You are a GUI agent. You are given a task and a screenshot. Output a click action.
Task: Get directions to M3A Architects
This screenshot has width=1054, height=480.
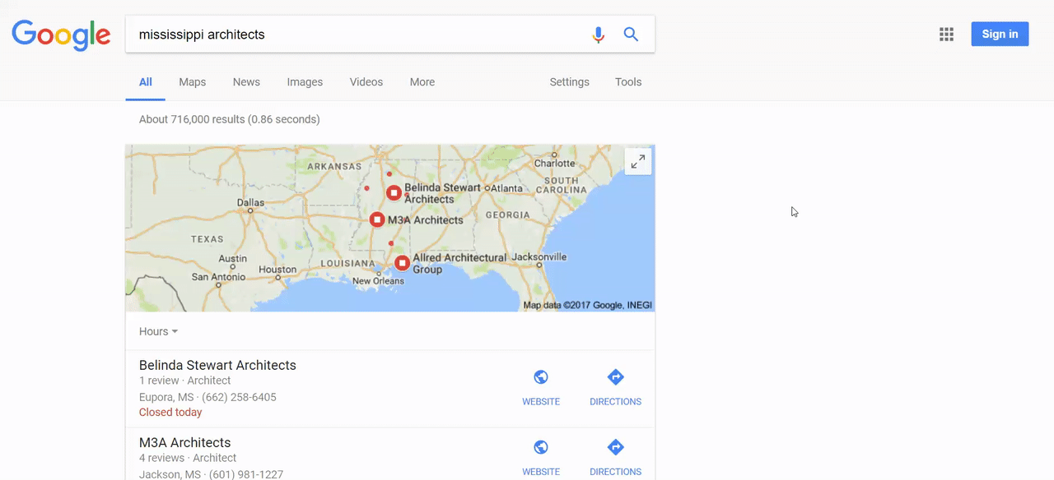tap(615, 448)
